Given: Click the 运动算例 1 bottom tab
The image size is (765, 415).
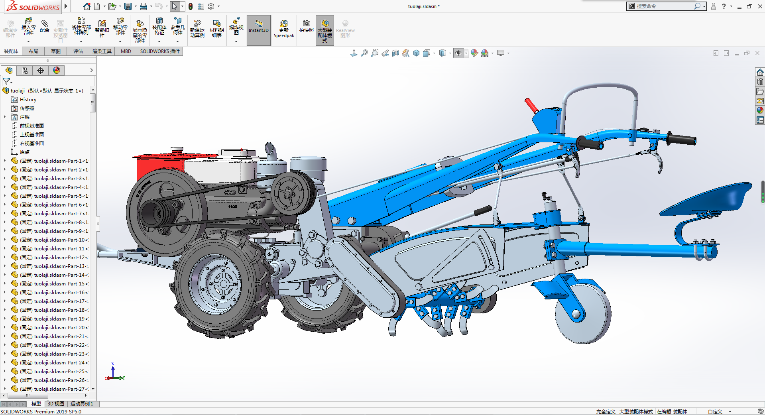Looking at the screenshot, I should [x=81, y=404].
